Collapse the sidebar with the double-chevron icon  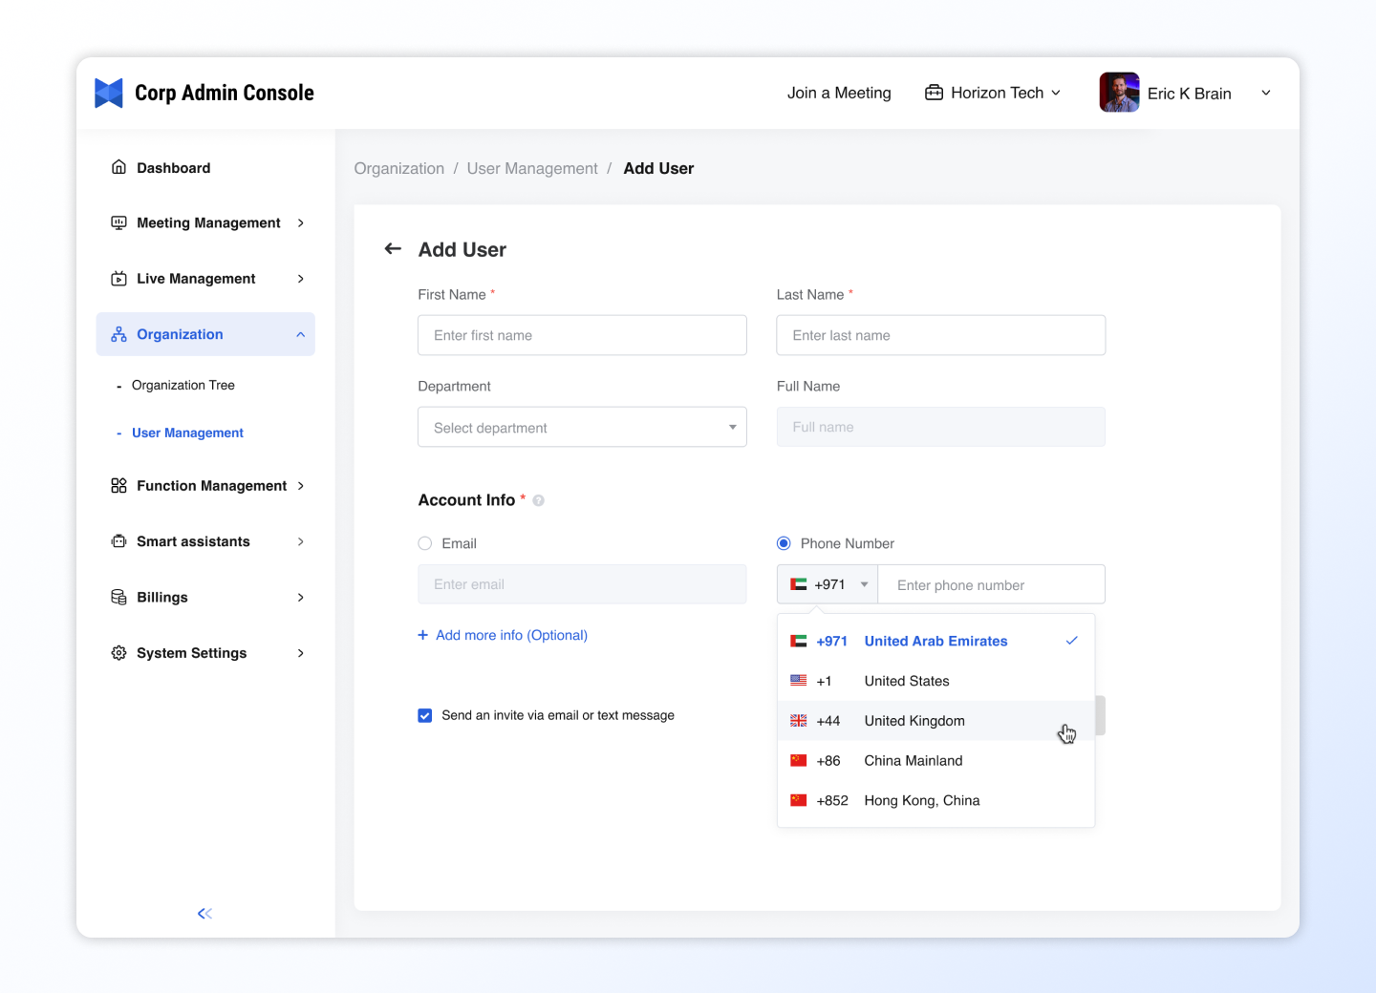204,914
